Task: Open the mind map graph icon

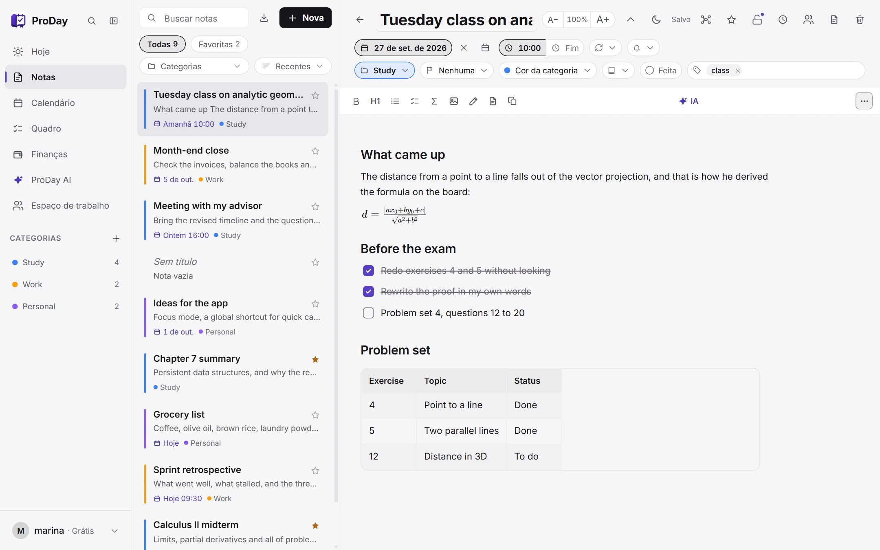Action: [x=706, y=20]
